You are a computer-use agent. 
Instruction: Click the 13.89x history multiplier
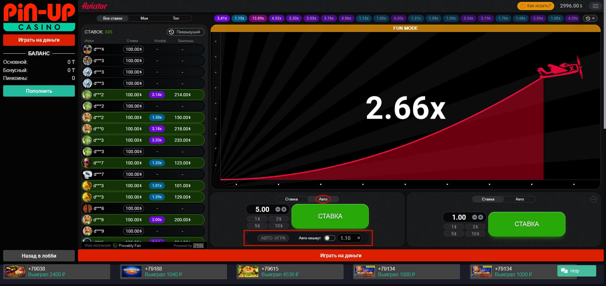(x=258, y=18)
